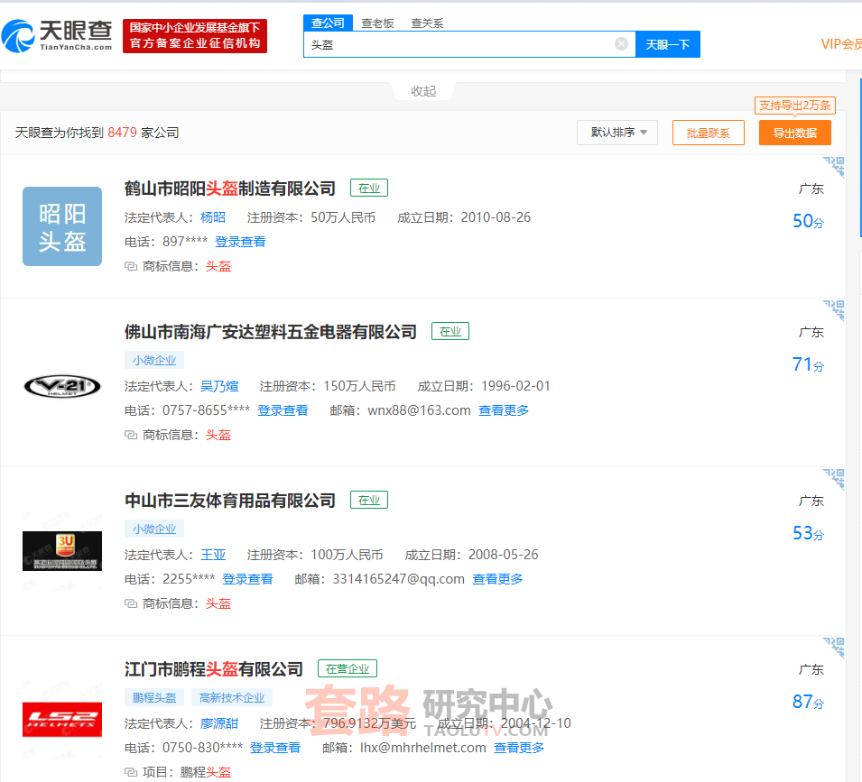Click 在业 status badge of 鹤山市昭阳头盔制造

369,188
